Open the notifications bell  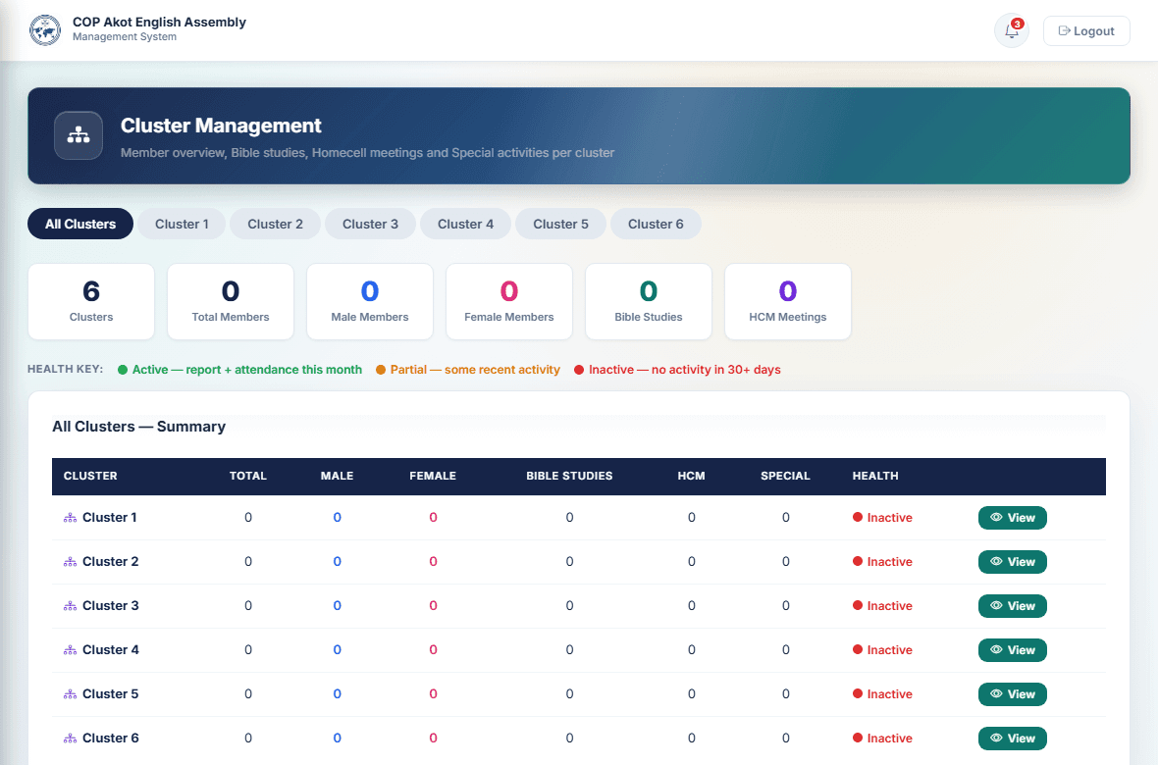point(1011,31)
